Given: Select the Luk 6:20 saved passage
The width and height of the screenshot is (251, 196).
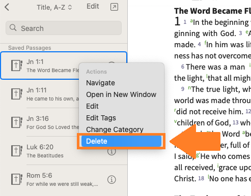Looking at the screenshot, I should 64,151.
